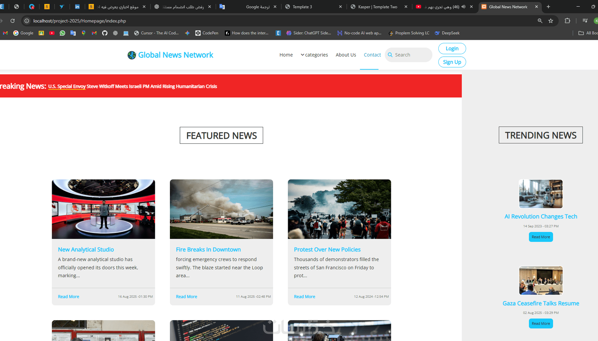
Task: Reload the page with the refresh icon
Action: (x=13, y=21)
